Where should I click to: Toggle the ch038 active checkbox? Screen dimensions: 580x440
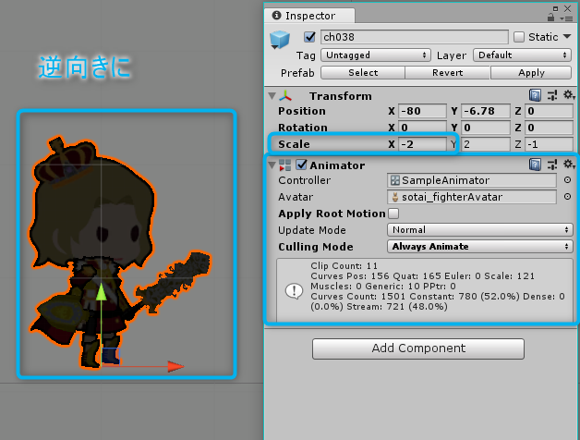309,37
